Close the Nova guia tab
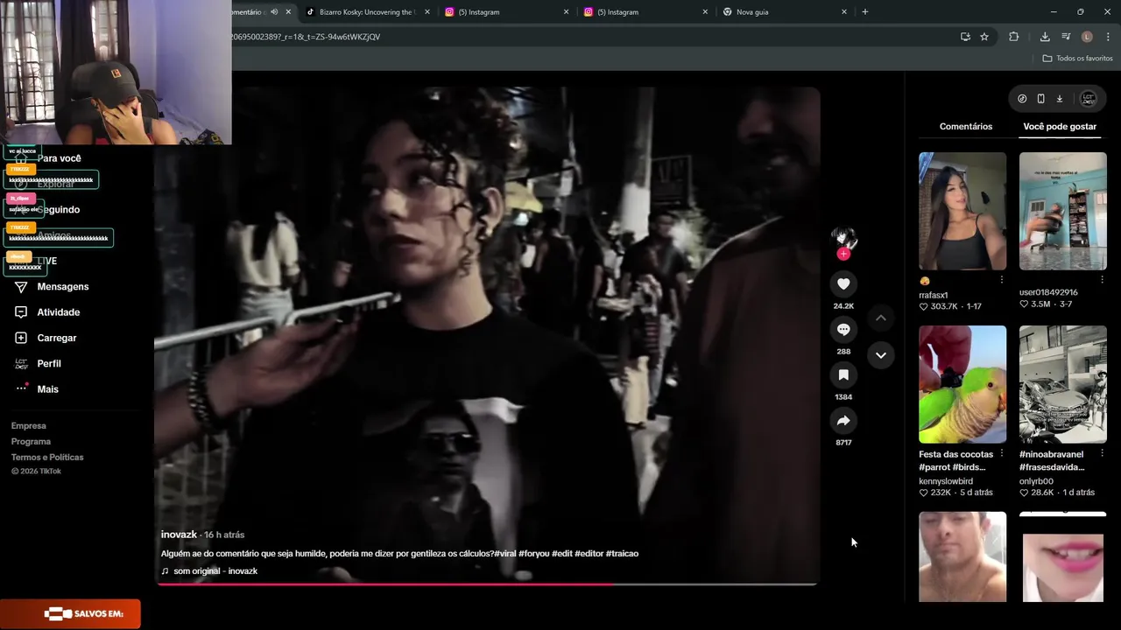This screenshot has width=1121, height=630. (x=844, y=12)
